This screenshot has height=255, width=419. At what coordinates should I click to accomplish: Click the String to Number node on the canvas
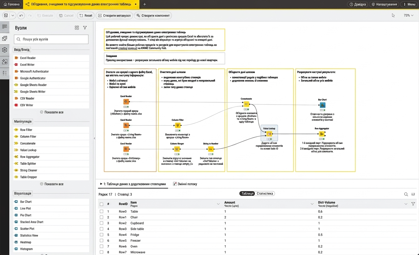pyautogui.click(x=211, y=149)
